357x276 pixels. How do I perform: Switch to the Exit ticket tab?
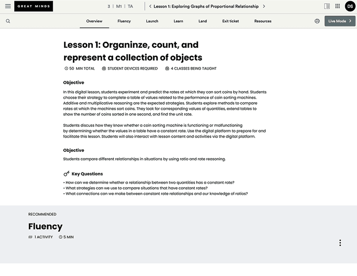click(x=231, y=21)
